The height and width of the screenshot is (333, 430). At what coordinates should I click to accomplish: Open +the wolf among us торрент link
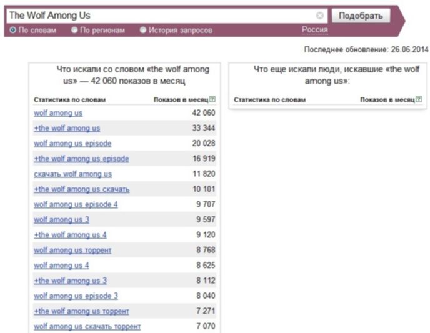point(81,311)
